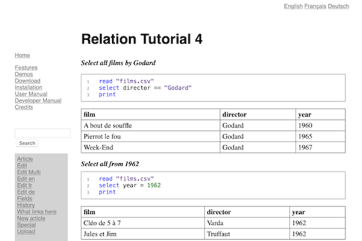The width and height of the screenshot is (362, 241).
Task: Choose Edit fr in admin menu
Action: 25,186
